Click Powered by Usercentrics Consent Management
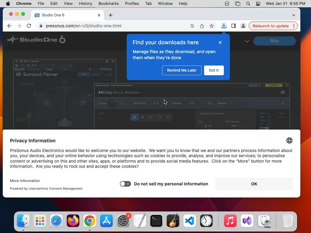This screenshot has width=311, height=233. (46, 188)
